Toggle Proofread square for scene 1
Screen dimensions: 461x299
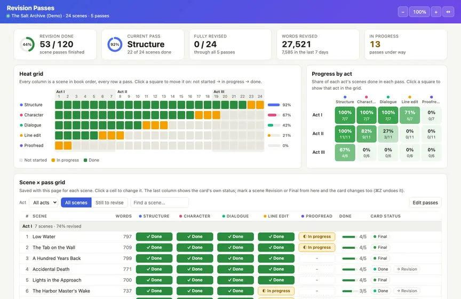pos(59,145)
